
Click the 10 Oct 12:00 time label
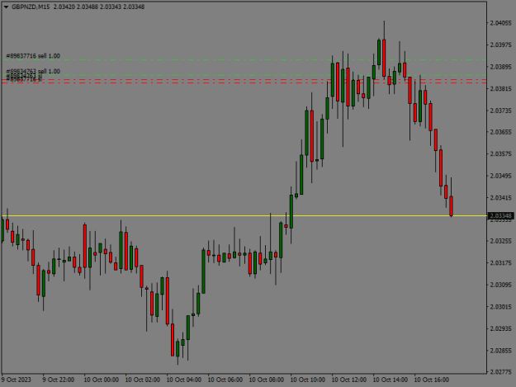click(349, 380)
